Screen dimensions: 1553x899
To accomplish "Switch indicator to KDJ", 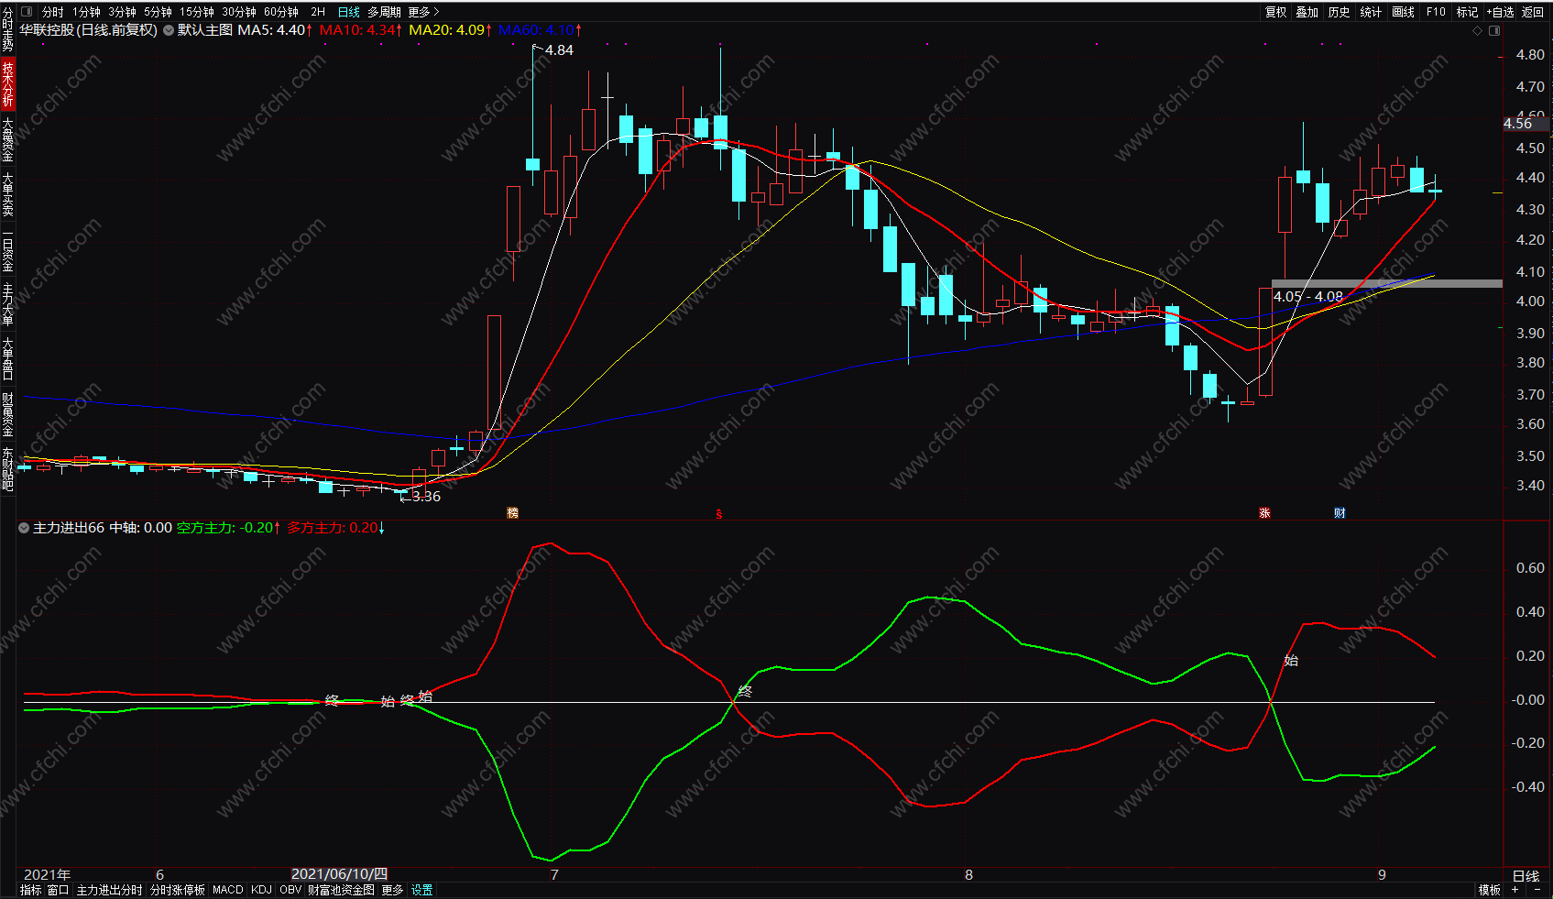I will 261,890.
